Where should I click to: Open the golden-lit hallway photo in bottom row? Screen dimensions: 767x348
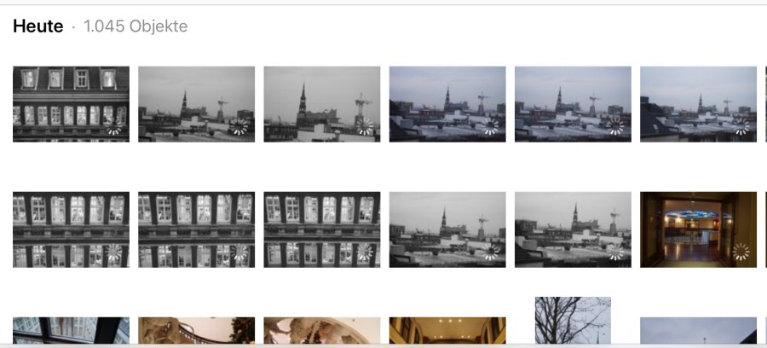click(x=447, y=330)
